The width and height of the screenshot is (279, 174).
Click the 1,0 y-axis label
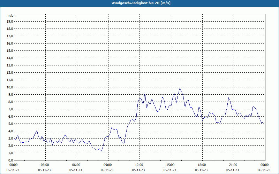pos(11,153)
